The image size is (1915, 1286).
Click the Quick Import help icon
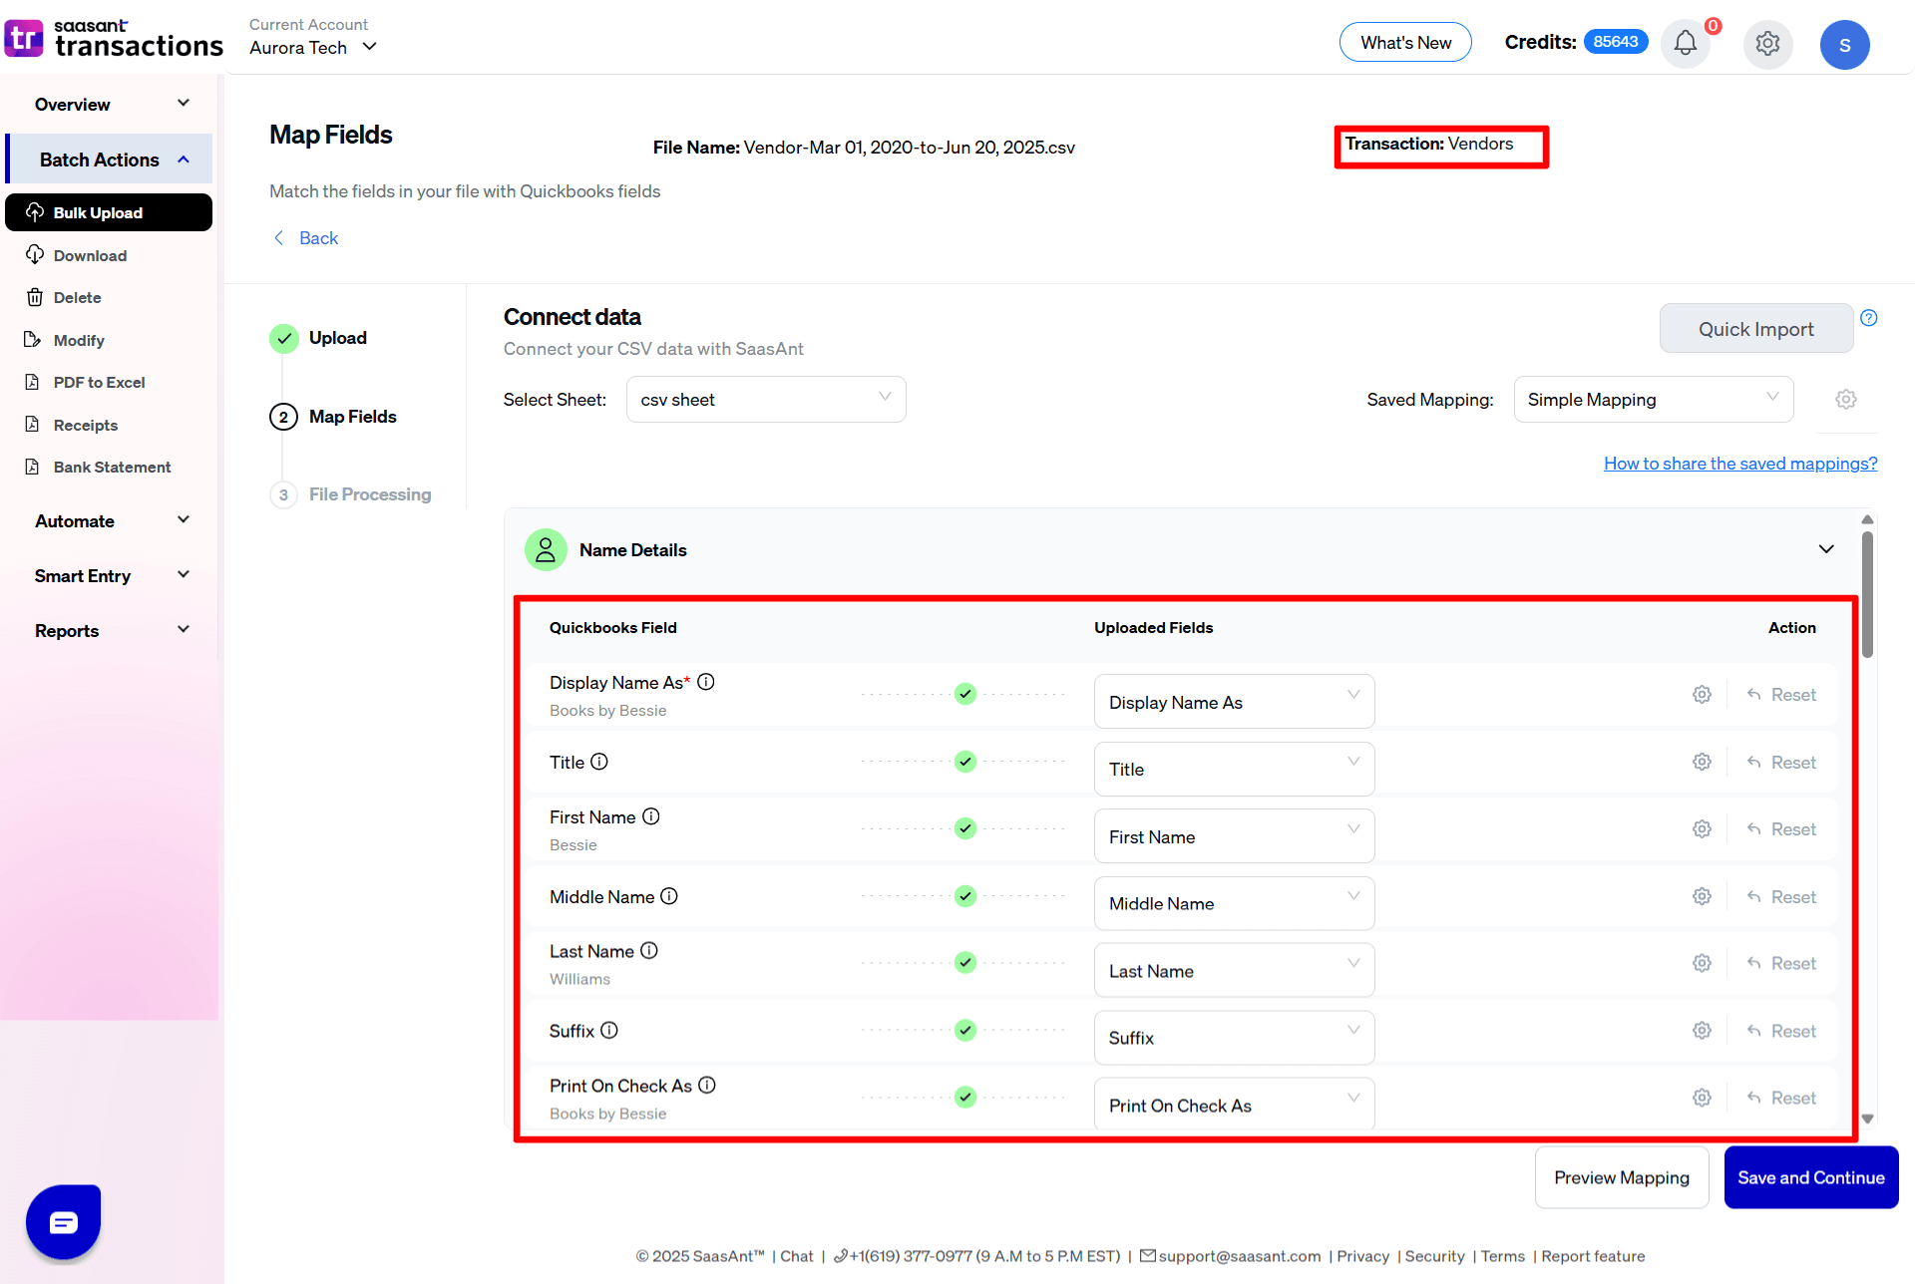1869,318
